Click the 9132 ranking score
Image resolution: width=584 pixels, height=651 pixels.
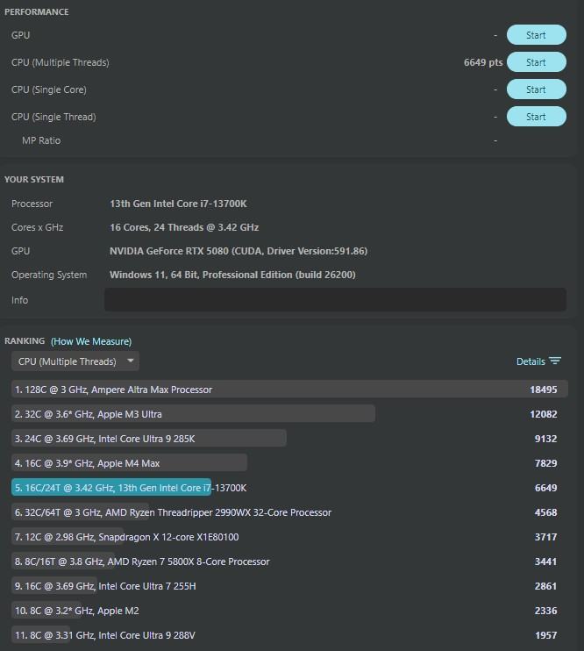[x=545, y=439]
